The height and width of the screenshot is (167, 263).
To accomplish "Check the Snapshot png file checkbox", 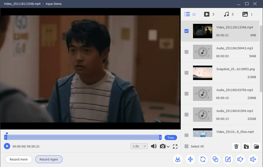I will tap(186, 73).
